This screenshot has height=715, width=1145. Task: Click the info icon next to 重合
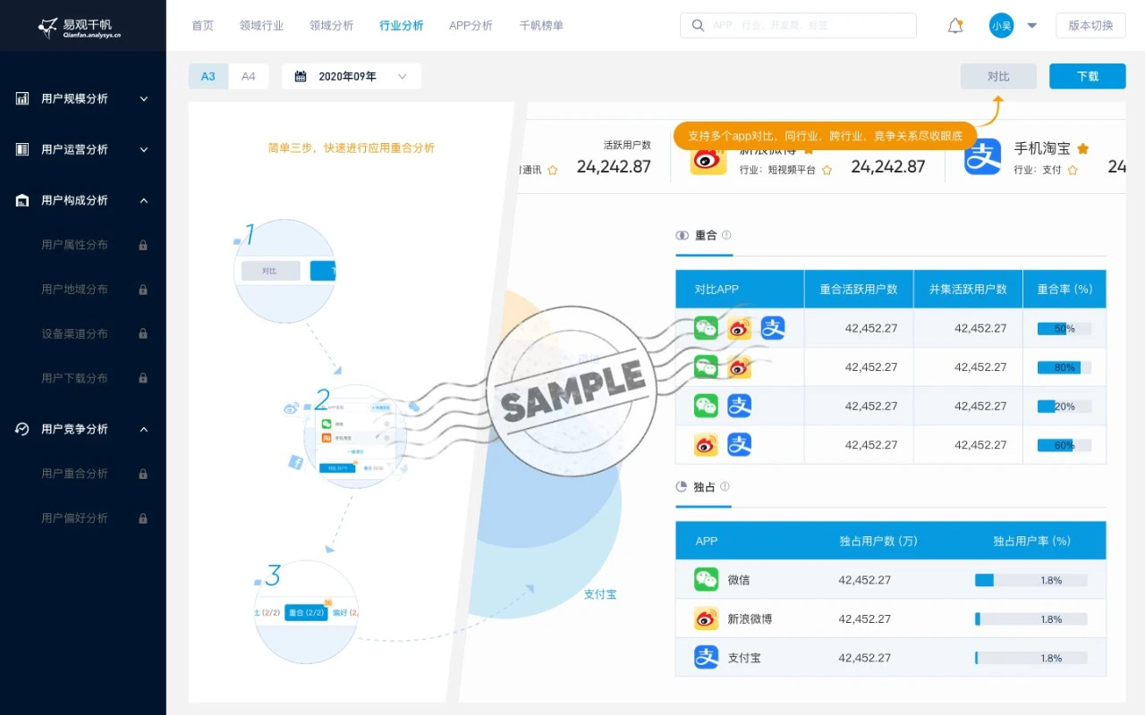click(726, 235)
